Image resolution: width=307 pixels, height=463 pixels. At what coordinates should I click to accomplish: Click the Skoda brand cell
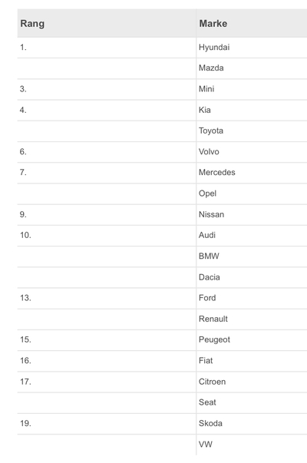210,423
